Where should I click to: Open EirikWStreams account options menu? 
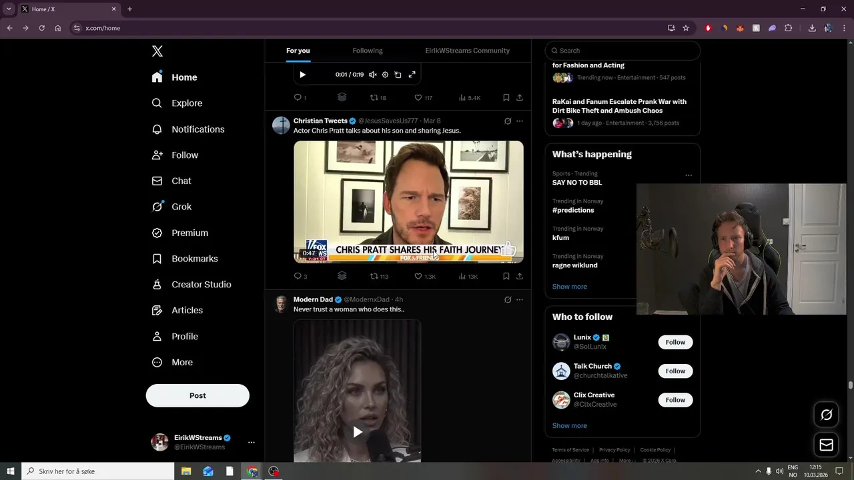tap(252, 442)
